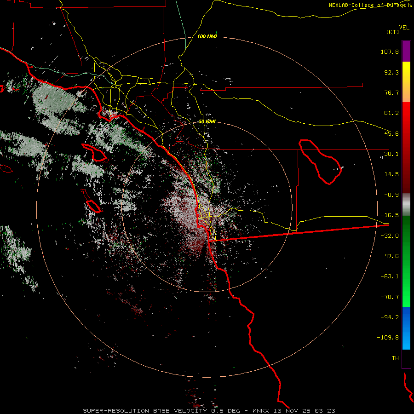The image size is (414, 414).
Task: Click the VEL label above the color scale
Action: (x=404, y=28)
